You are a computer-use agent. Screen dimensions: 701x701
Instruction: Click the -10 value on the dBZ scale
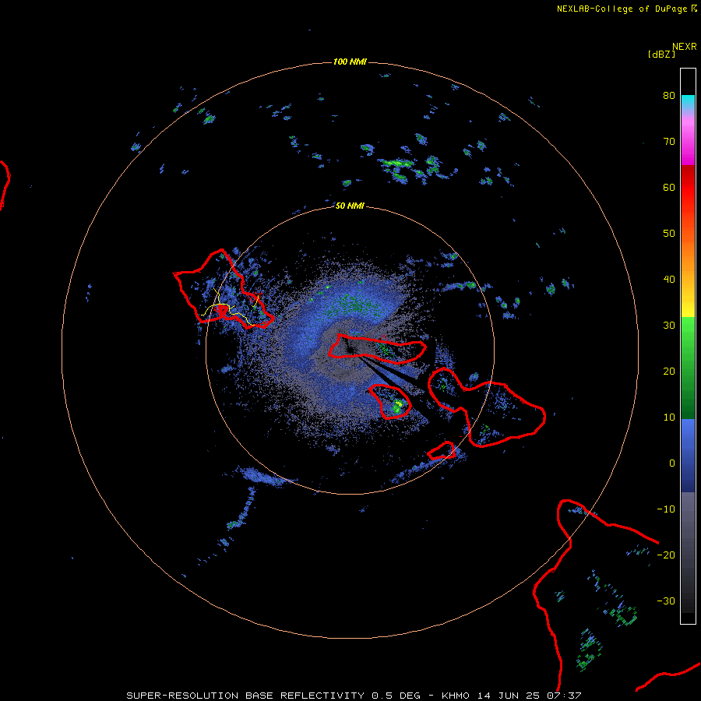pyautogui.click(x=666, y=509)
